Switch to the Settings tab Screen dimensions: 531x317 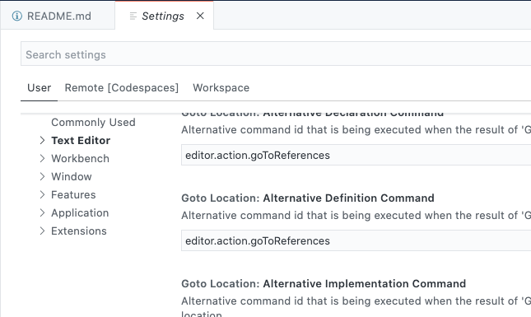click(165, 16)
